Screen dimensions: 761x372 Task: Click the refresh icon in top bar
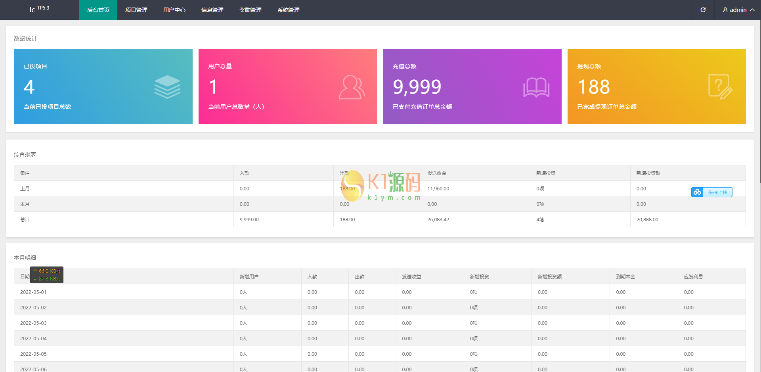coord(703,10)
